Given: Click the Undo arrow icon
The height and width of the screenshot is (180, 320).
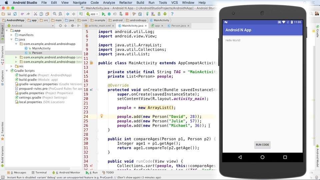Looking at the screenshot, I should click(22, 14).
